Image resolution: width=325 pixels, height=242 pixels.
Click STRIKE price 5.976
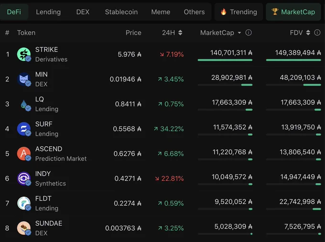pyautogui.click(x=130, y=55)
